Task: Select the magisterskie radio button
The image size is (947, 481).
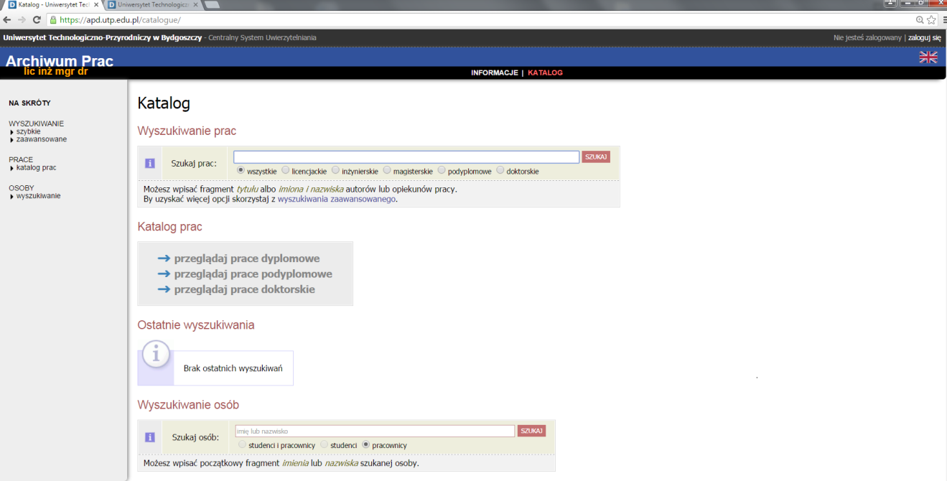Action: (388, 171)
